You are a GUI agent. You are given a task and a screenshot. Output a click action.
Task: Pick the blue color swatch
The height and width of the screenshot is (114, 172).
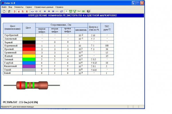[x=29, y=63]
